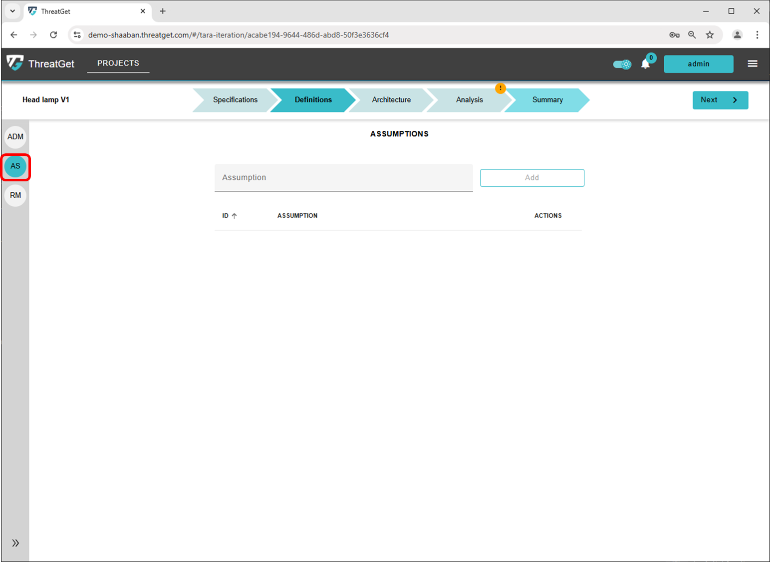Screen dimensions: 770x562
Task: Click the ThreatGet logo icon
Action: (15, 63)
